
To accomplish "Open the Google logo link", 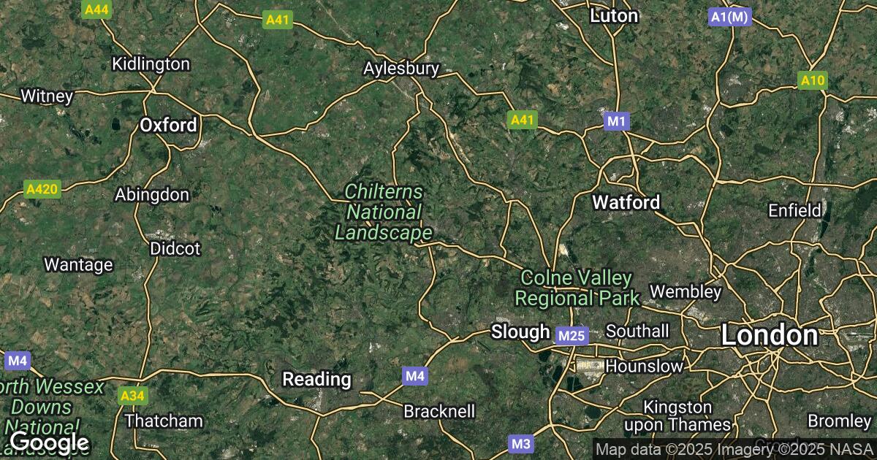I will point(49,442).
